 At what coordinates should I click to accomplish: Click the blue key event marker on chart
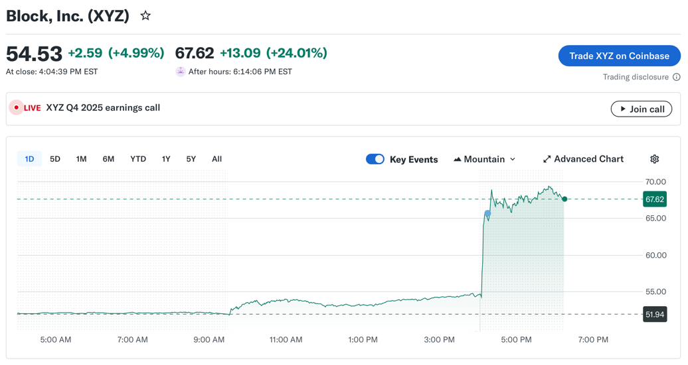pyautogui.click(x=487, y=213)
